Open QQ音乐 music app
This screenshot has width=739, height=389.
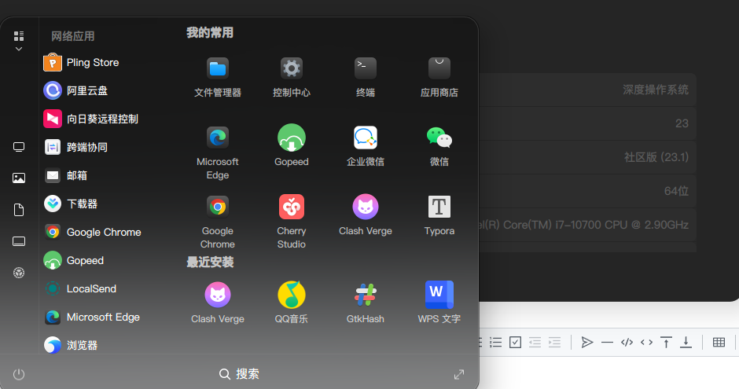click(x=291, y=303)
